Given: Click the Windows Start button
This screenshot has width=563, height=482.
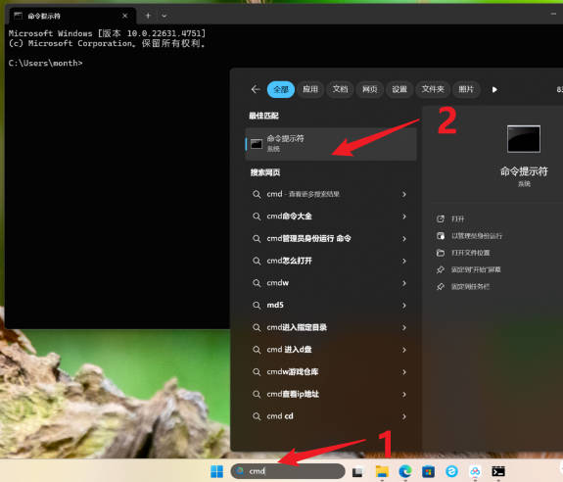Looking at the screenshot, I should pyautogui.click(x=216, y=471).
